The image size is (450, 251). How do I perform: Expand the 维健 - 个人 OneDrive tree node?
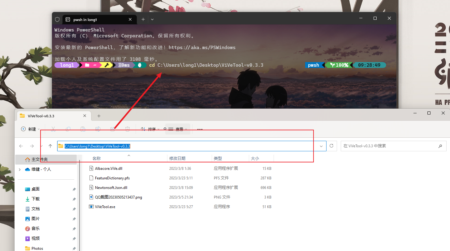(x=20, y=169)
